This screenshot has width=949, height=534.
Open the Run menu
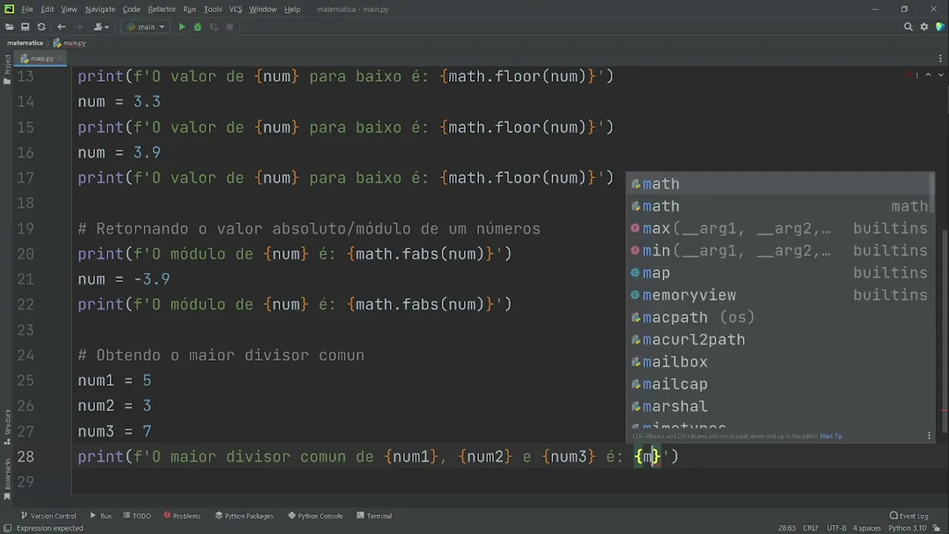click(190, 9)
